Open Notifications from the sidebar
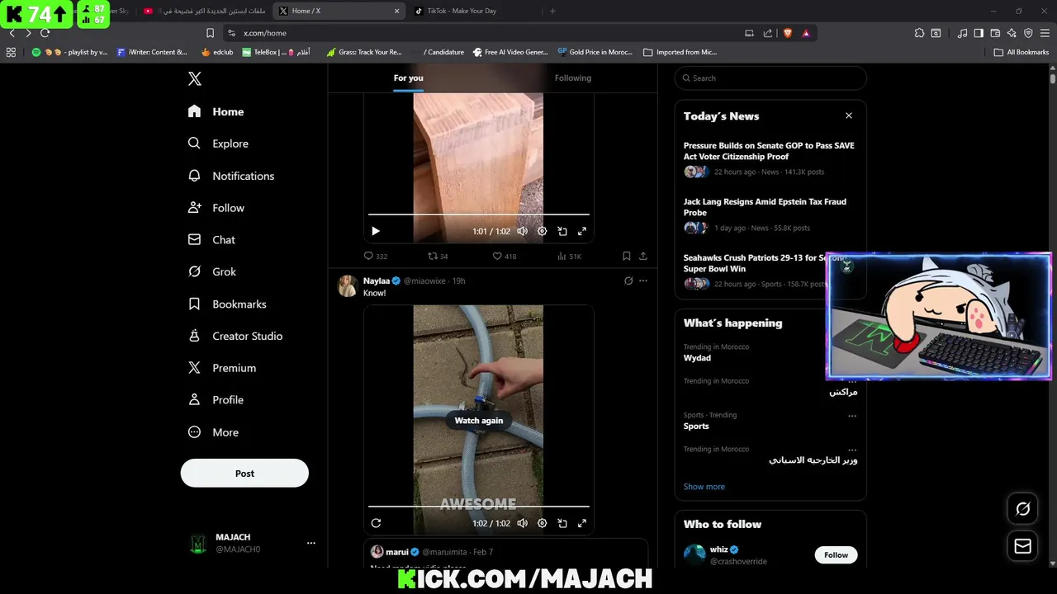The image size is (1057, 594). tap(231, 176)
